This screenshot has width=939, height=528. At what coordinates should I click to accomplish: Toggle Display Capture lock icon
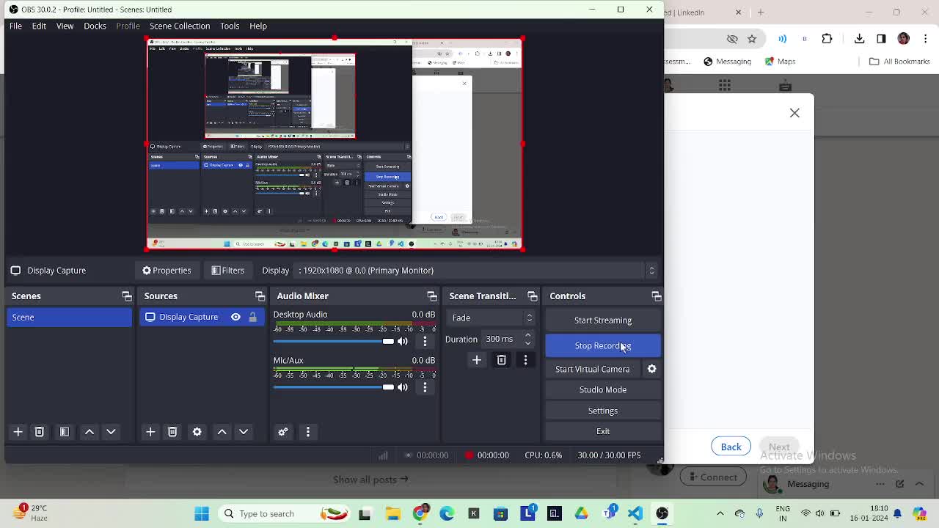click(x=252, y=317)
